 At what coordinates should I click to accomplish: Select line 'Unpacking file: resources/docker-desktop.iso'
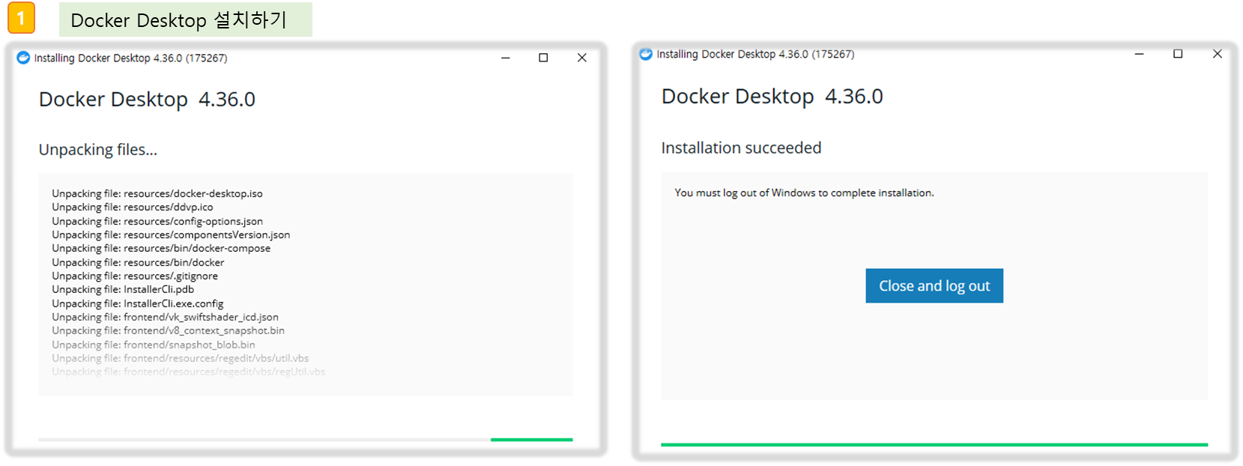(157, 193)
